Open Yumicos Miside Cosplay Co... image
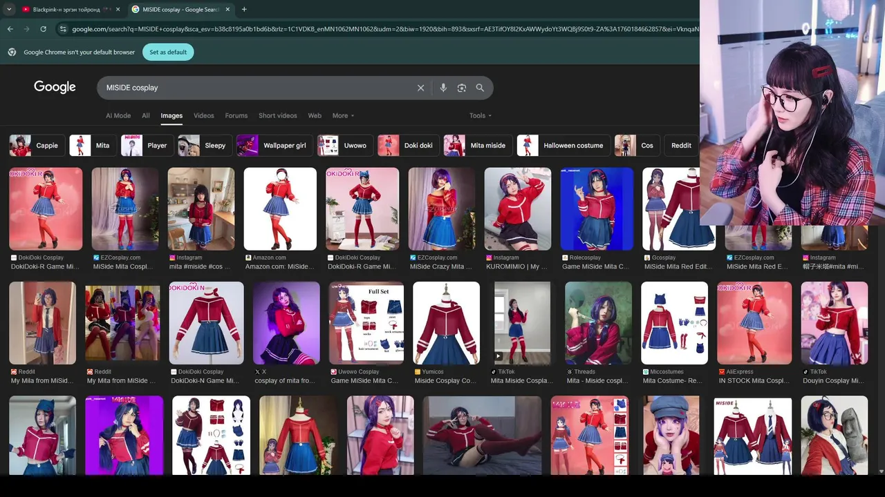Screen dimensions: 885x497 (x=446, y=322)
